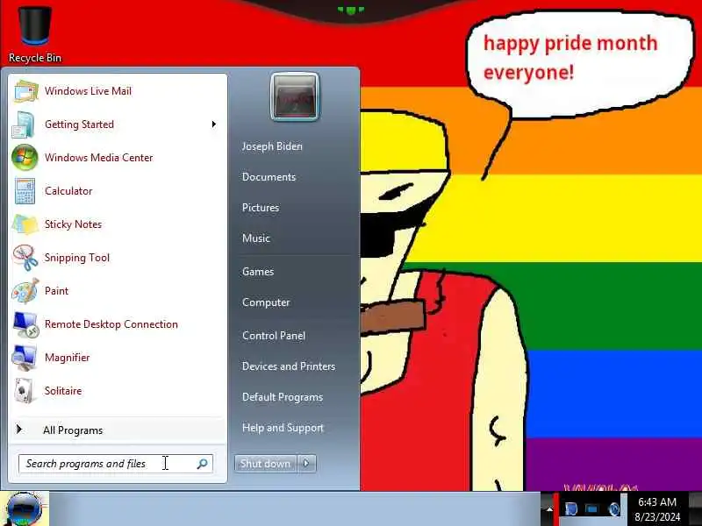
Task: Open the clock showing 6:43 AM
Action: [656, 509]
